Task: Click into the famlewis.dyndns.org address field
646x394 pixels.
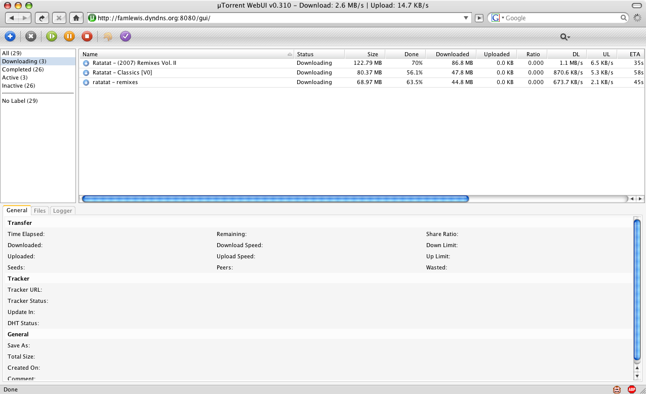Action: tap(279, 18)
